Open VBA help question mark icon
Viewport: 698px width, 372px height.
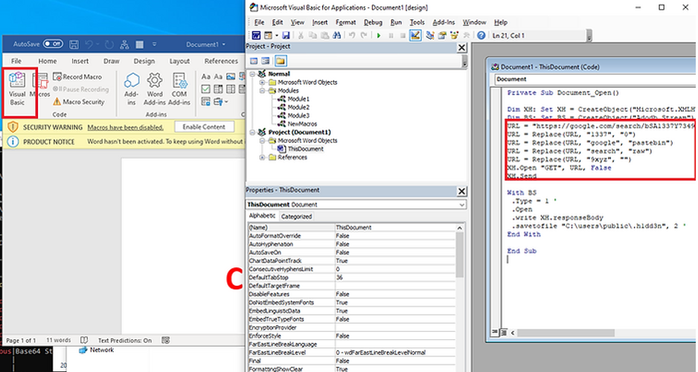(481, 35)
